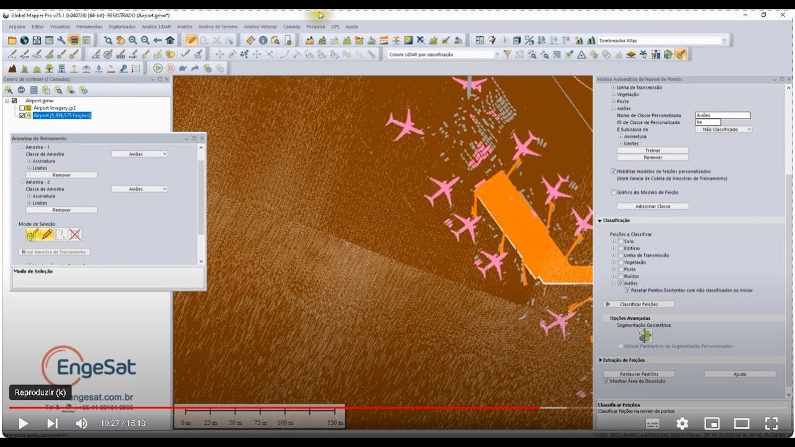Collapse the Classificação section
Viewport: 795px width, 447px height.
[x=600, y=220]
